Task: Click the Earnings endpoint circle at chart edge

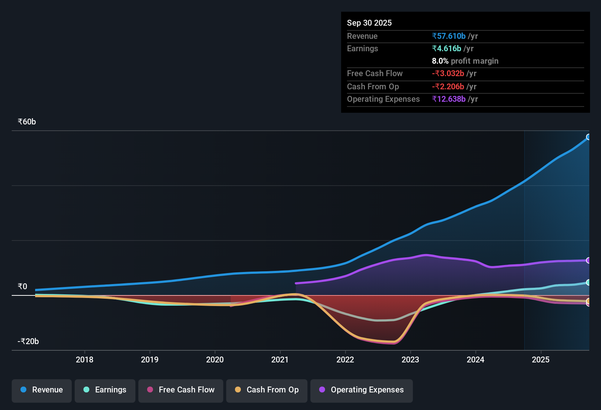Action: click(589, 283)
